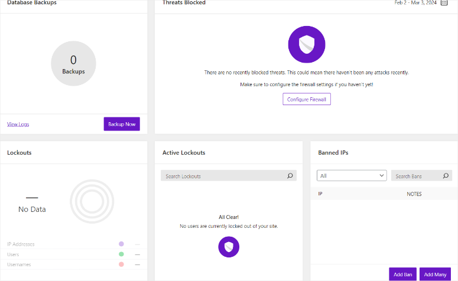This screenshot has width=458, height=281.
Task: Click the No Data label in Lockouts
Action: click(32, 209)
